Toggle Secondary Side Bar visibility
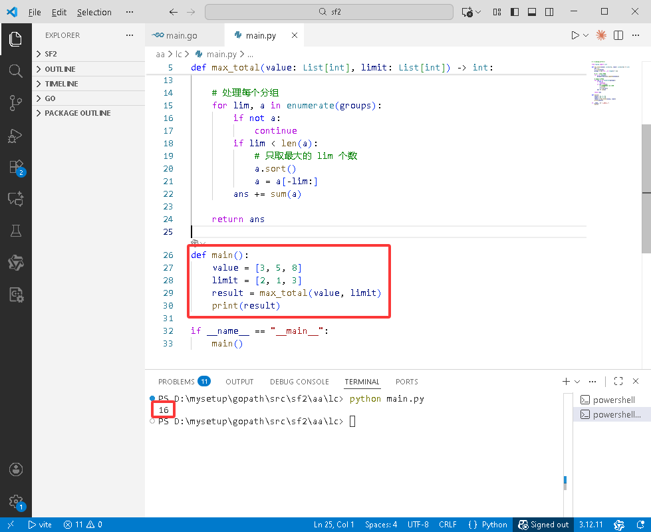This screenshot has width=651, height=532. pyautogui.click(x=549, y=12)
